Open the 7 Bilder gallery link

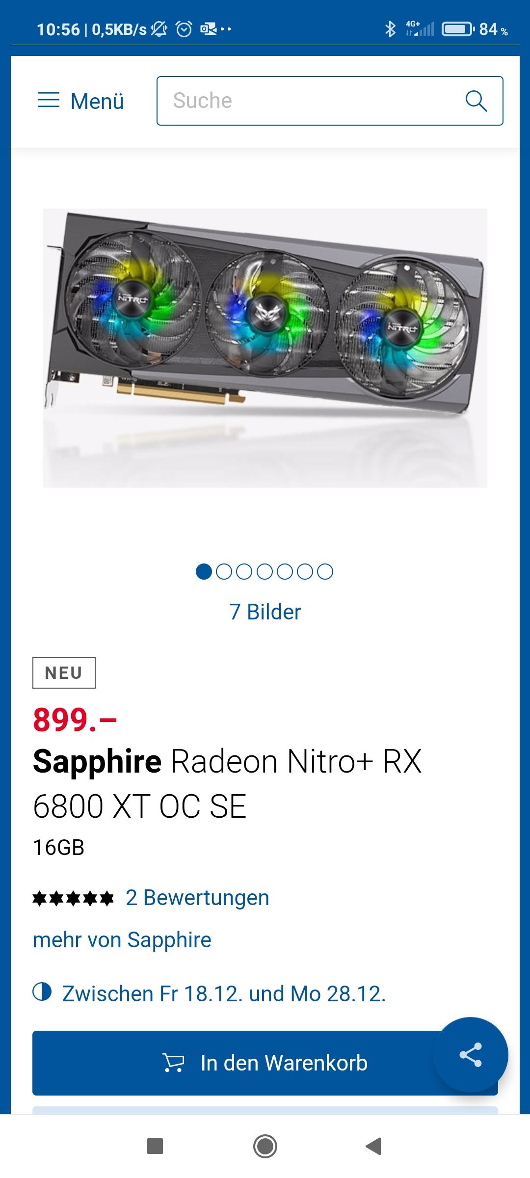point(265,612)
